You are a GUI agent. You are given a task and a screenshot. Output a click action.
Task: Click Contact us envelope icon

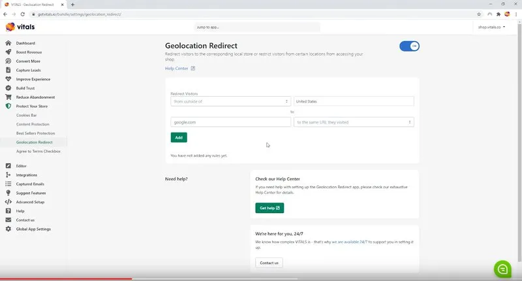click(8, 220)
